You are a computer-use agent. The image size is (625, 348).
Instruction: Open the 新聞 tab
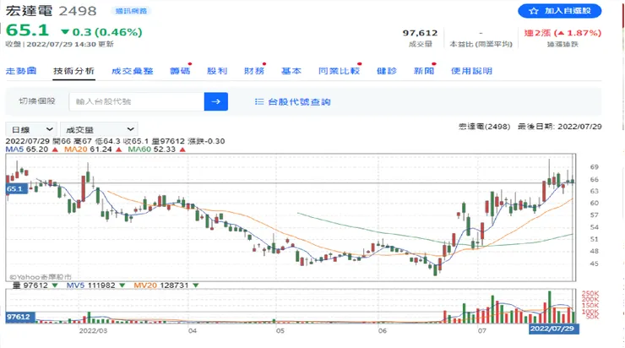click(424, 71)
